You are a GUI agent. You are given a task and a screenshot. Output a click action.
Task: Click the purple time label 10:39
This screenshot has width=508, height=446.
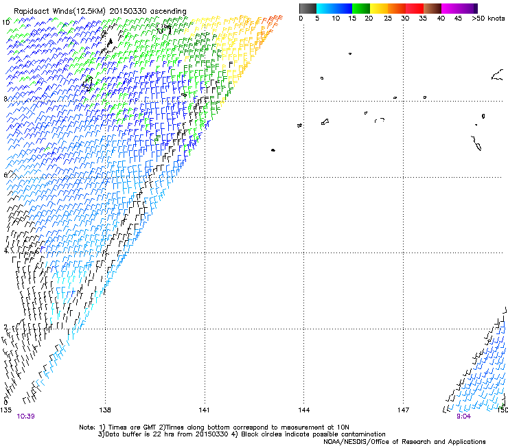click(25, 416)
